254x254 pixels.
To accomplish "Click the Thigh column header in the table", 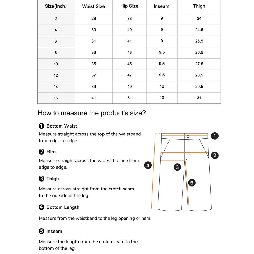I will (199, 6).
